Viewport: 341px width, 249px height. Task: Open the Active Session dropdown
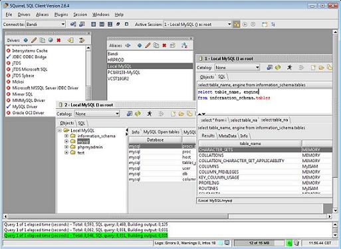click(229, 24)
